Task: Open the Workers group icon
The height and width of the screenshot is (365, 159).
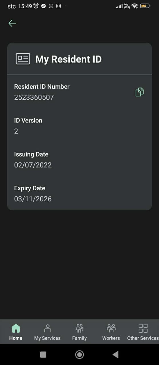Action: click(x=111, y=328)
